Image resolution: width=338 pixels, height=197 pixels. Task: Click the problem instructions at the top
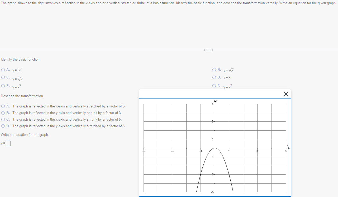tap(169, 3)
